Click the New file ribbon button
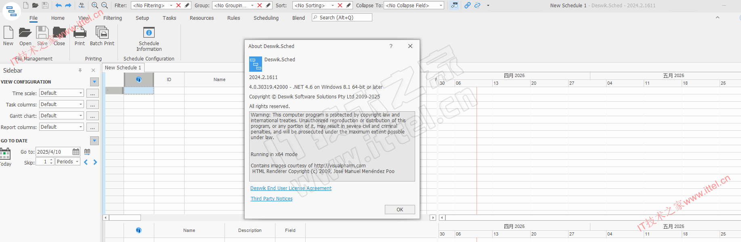This screenshot has width=741, height=242. [8, 36]
